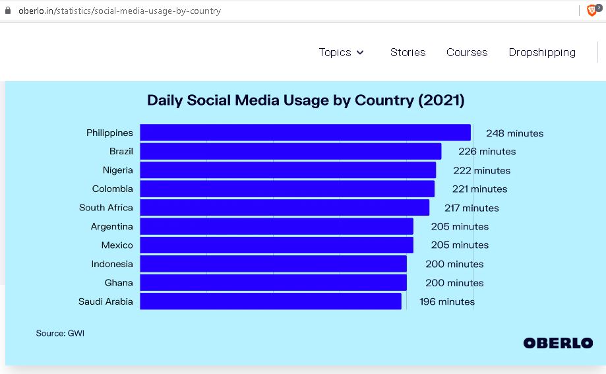Viewport: 606px width, 374px height.
Task: Open the Stories menu item
Action: (x=408, y=52)
